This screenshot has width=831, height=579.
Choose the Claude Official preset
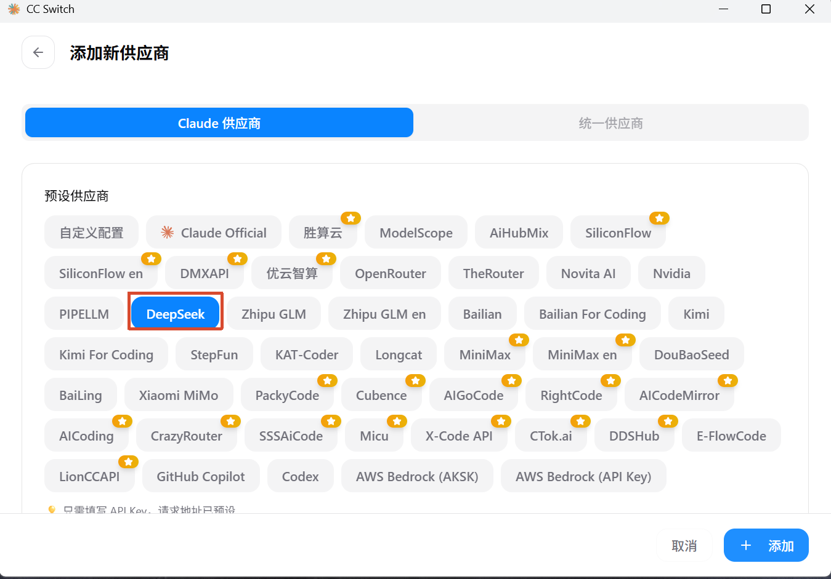coord(214,233)
